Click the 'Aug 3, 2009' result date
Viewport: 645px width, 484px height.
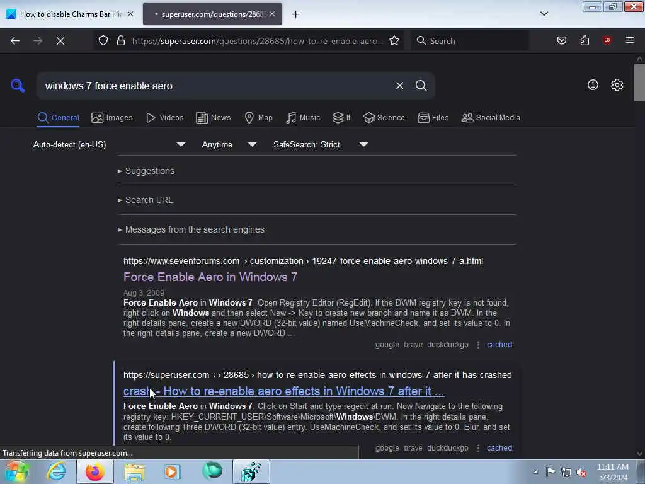pyautogui.click(x=144, y=292)
